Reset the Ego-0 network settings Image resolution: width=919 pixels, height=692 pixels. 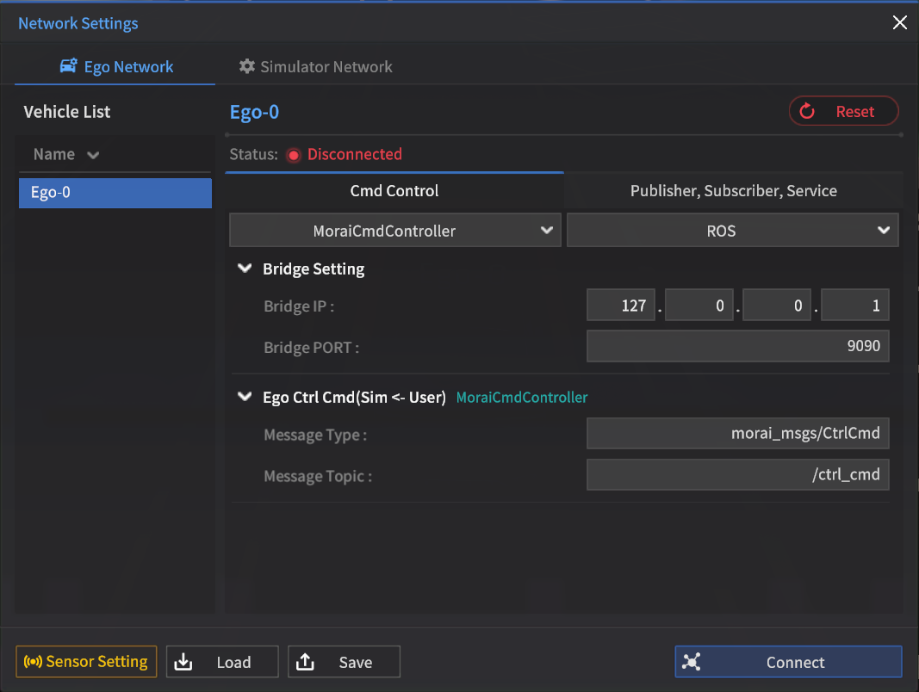pos(843,111)
